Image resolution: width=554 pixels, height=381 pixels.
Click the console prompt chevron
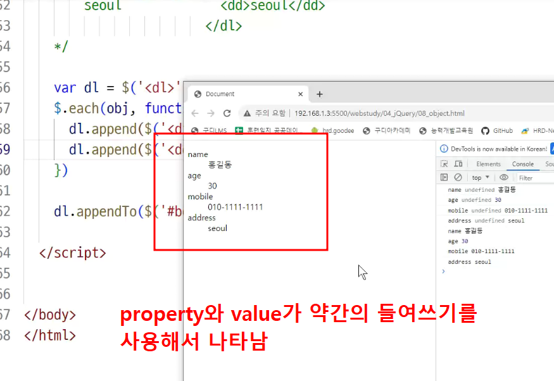click(443, 271)
